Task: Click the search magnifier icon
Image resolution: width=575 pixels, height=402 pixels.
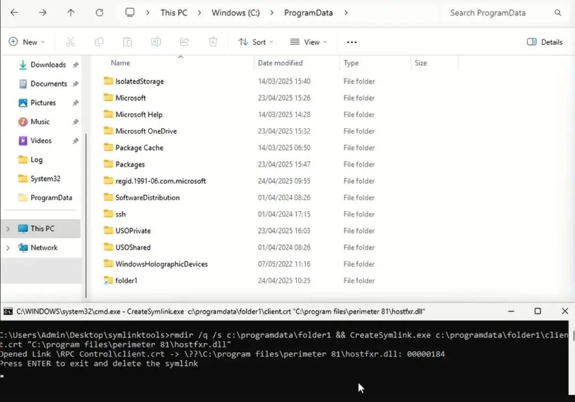Action: click(x=558, y=13)
